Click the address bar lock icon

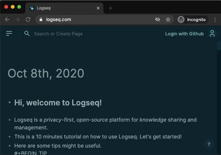click(x=41, y=19)
